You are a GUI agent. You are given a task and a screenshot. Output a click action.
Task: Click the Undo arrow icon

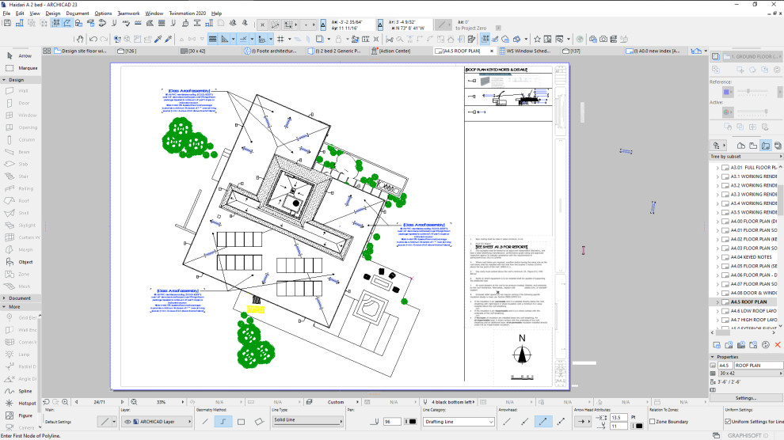[93, 39]
